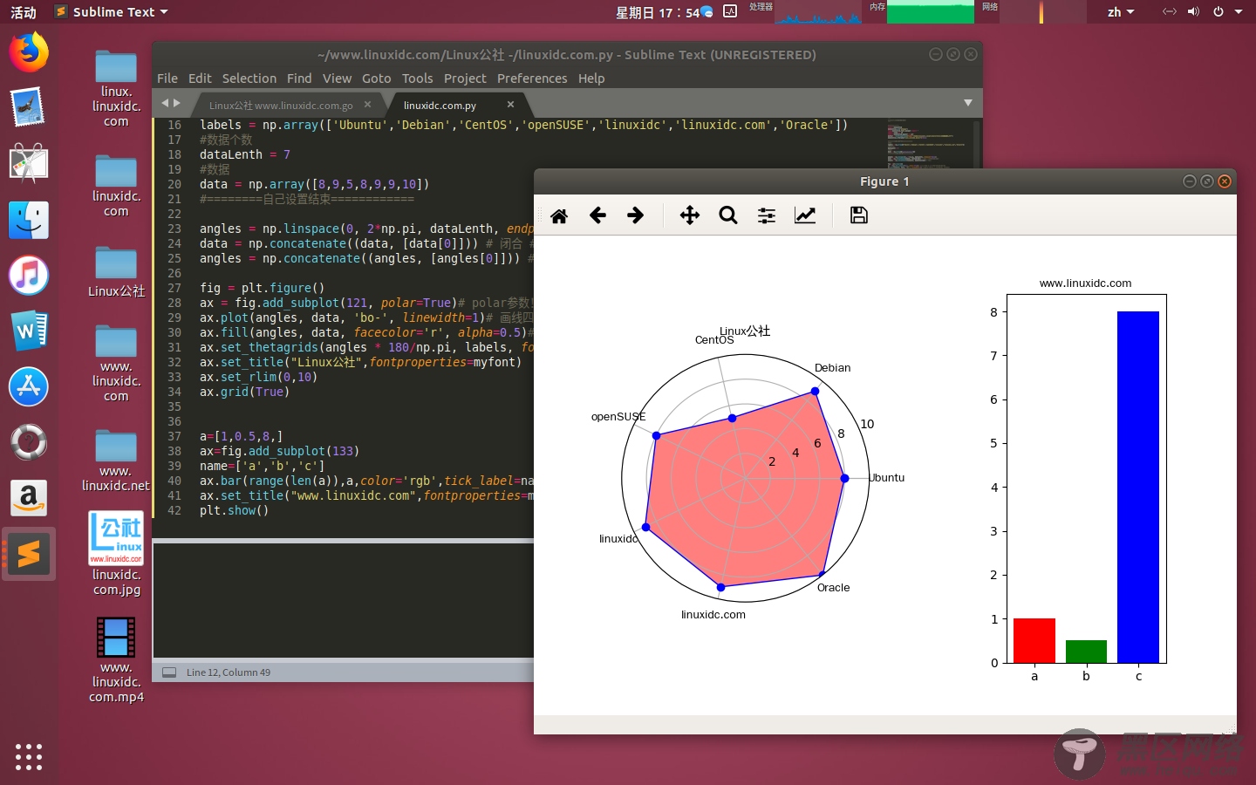Click the panel switcher icon in Sublime status bar
This screenshot has height=785, width=1256.
(169, 672)
